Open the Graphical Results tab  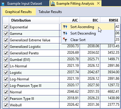[19, 12]
